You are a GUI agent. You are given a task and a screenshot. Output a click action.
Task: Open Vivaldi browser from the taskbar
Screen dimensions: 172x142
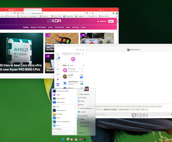pyautogui.click(x=72, y=140)
